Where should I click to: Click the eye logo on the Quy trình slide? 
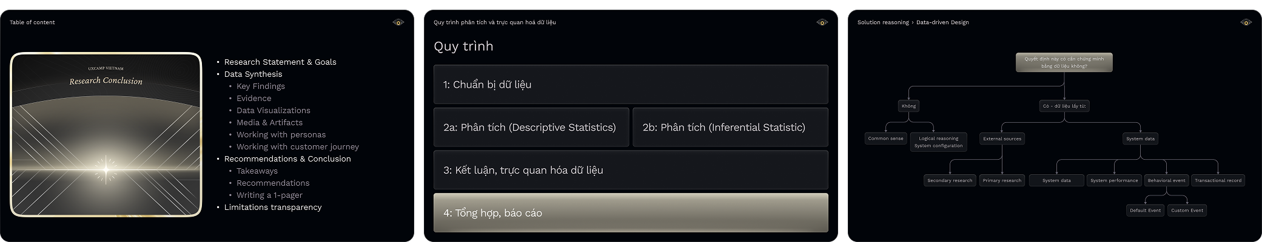(822, 22)
